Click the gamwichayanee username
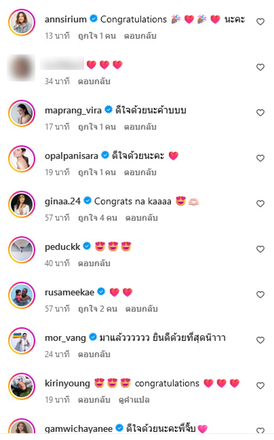The width and height of the screenshot is (274, 440). (79, 428)
